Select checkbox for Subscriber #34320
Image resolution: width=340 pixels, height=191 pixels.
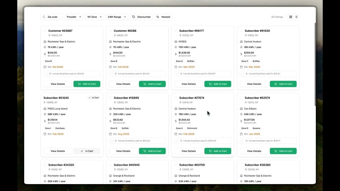(45, 165)
